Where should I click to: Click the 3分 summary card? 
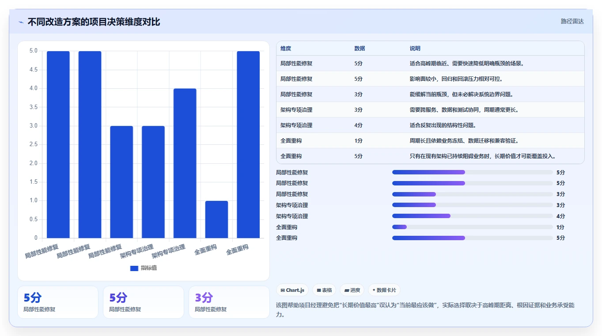(229, 302)
